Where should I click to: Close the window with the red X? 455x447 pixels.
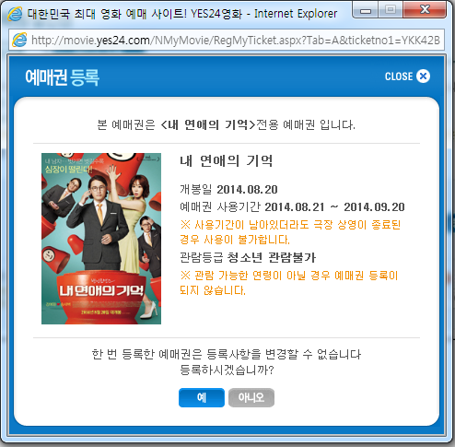point(425,10)
